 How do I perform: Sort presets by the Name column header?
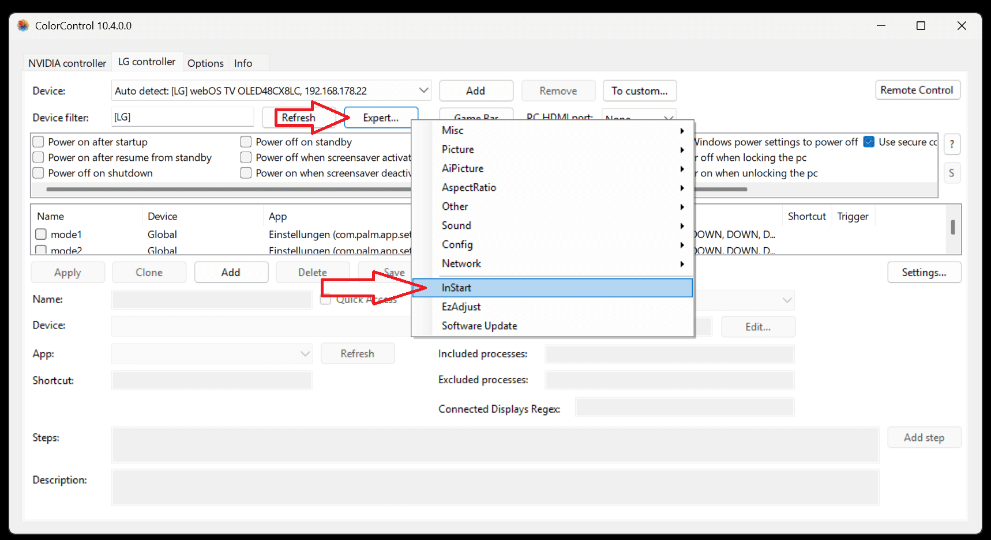(87, 216)
